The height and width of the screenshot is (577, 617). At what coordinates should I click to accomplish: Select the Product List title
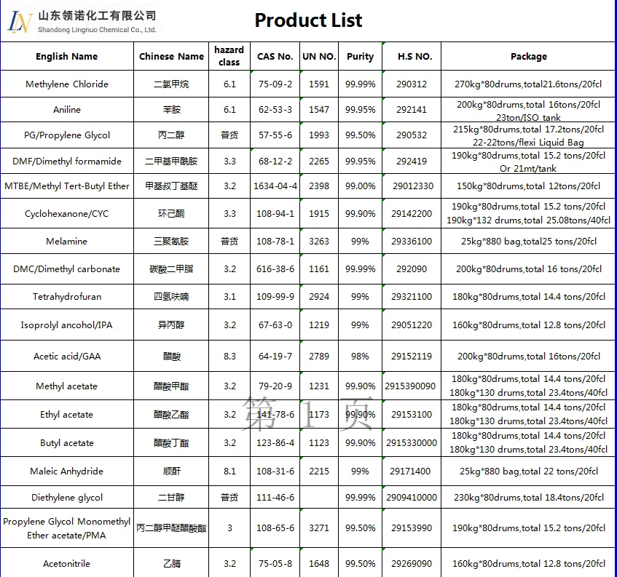[x=308, y=20]
